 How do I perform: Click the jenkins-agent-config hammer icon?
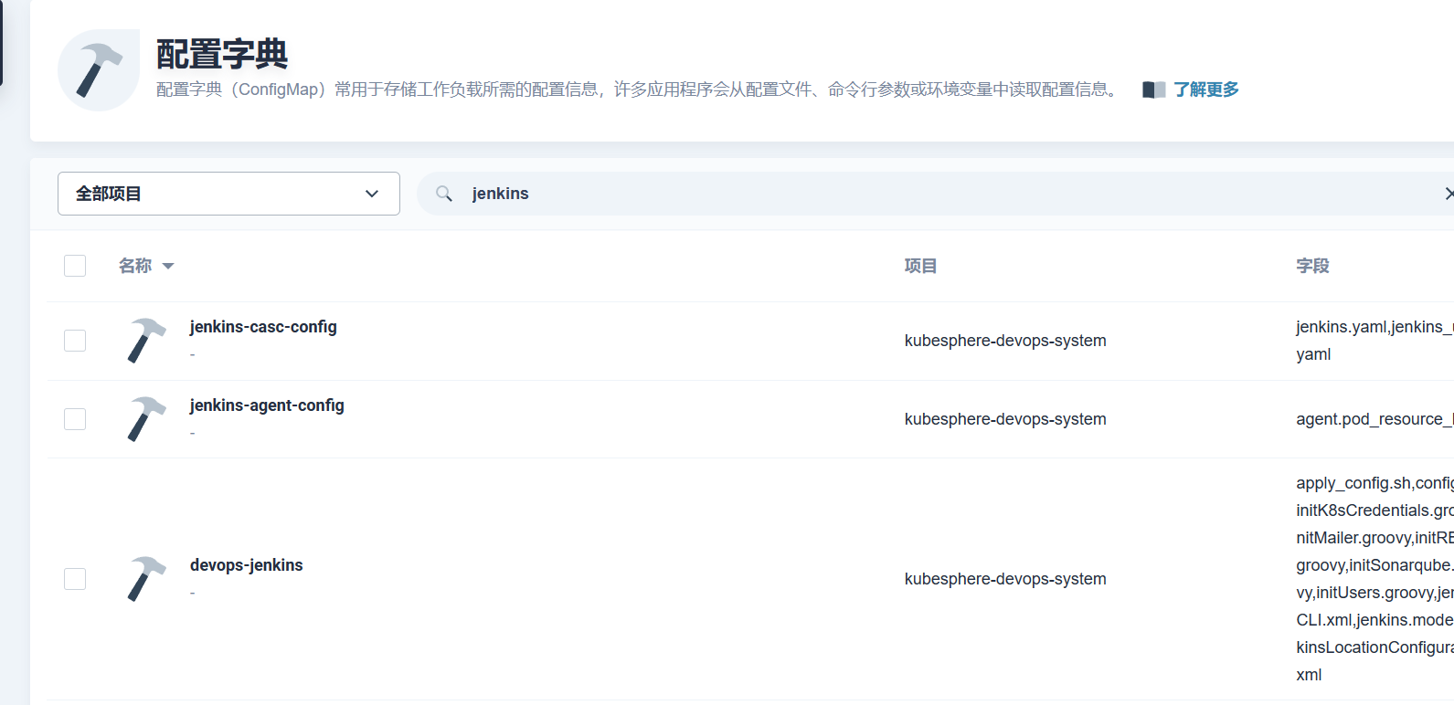[146, 419]
